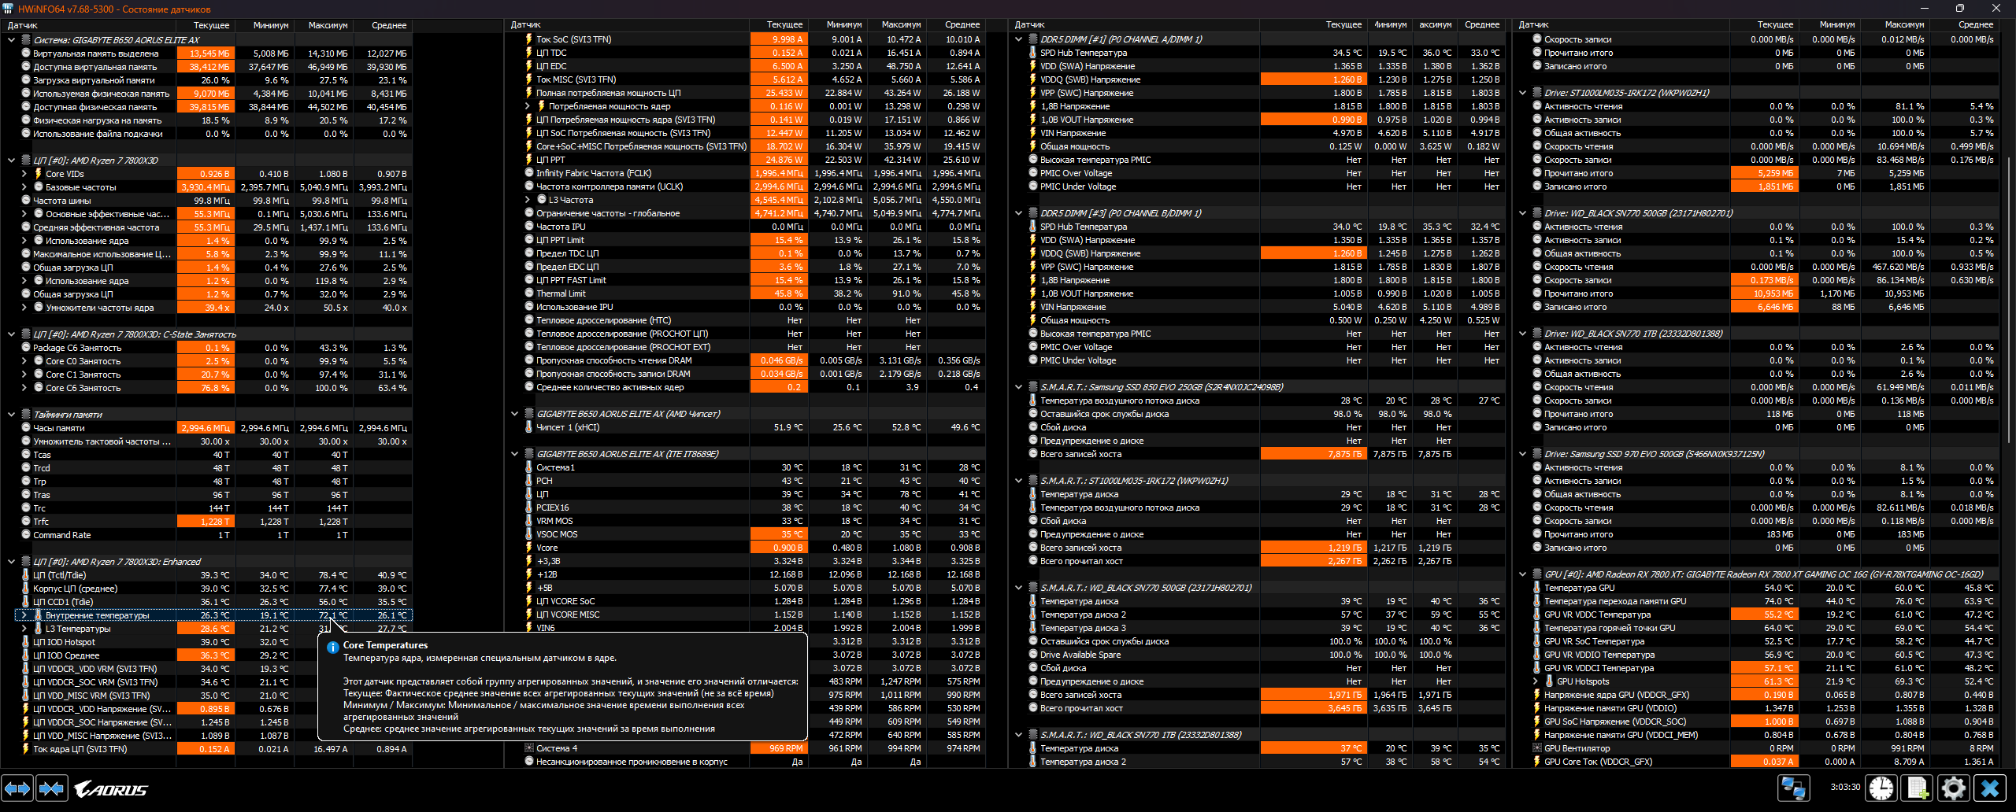Start logging with the sheet-plus icon
The image size is (2016, 812).
(1918, 788)
